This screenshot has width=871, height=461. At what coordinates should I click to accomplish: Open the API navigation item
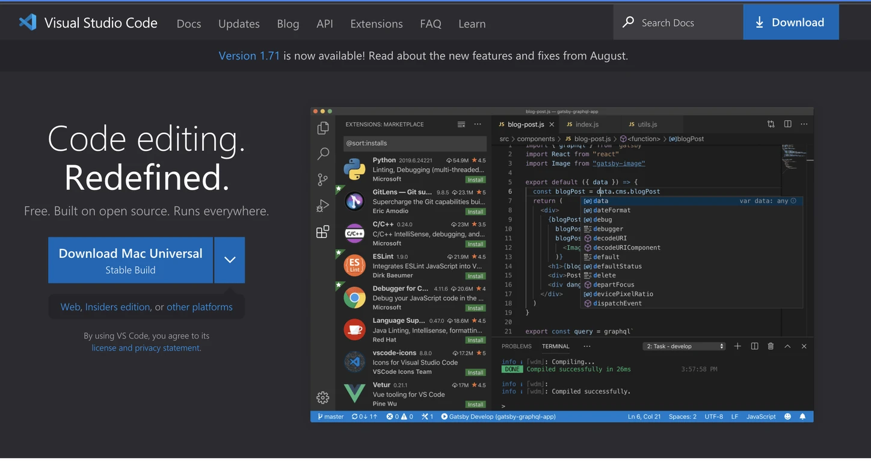click(325, 23)
